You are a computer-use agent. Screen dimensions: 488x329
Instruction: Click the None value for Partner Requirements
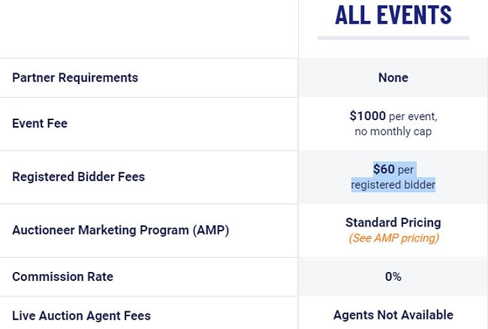[393, 77]
